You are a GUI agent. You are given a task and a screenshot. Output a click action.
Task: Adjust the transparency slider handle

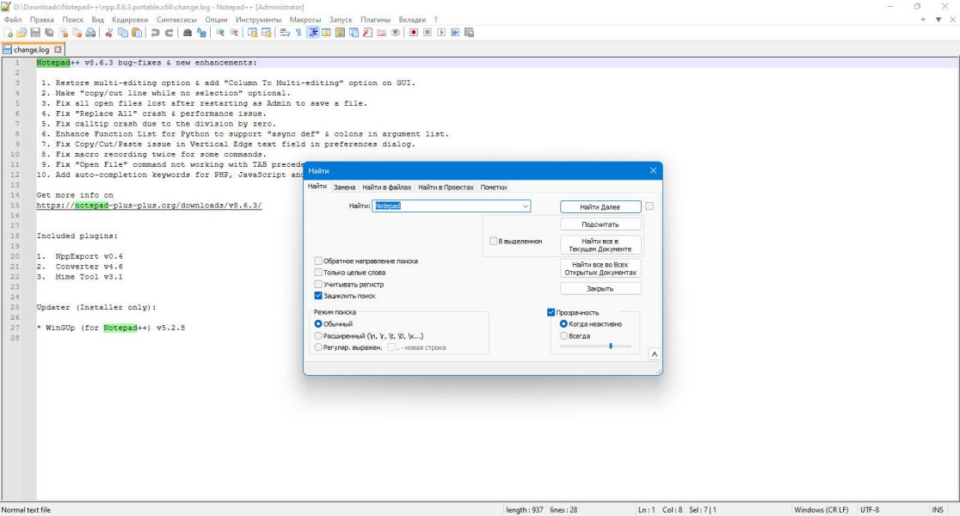[611, 346]
